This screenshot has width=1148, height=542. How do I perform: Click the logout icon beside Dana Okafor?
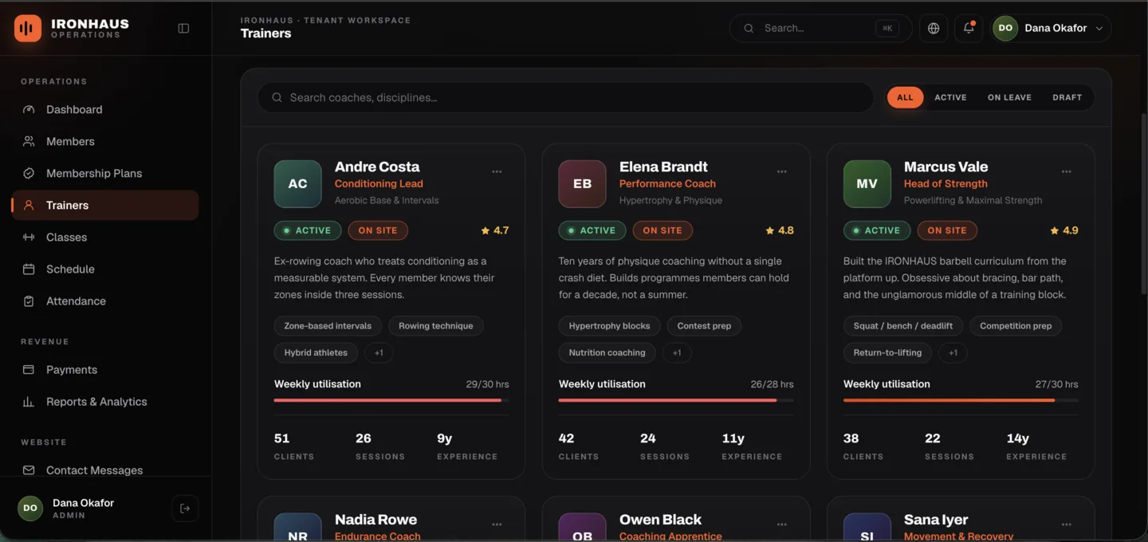tap(185, 509)
